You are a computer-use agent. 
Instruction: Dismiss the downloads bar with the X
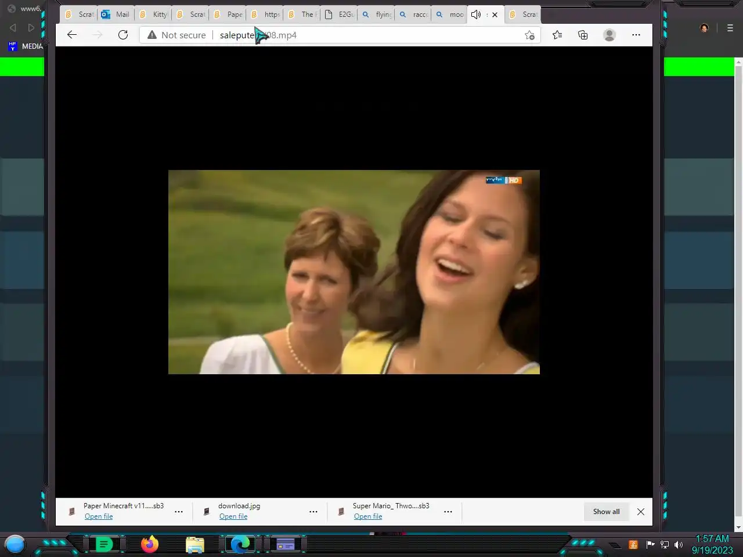click(641, 511)
